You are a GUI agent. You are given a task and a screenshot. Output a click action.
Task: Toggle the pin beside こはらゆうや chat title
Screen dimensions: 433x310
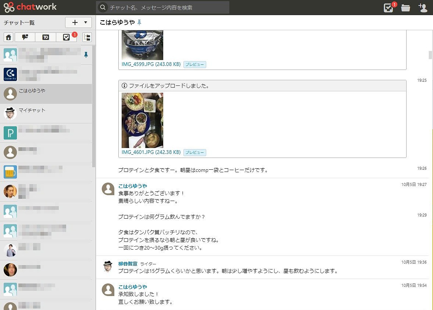coord(139,22)
